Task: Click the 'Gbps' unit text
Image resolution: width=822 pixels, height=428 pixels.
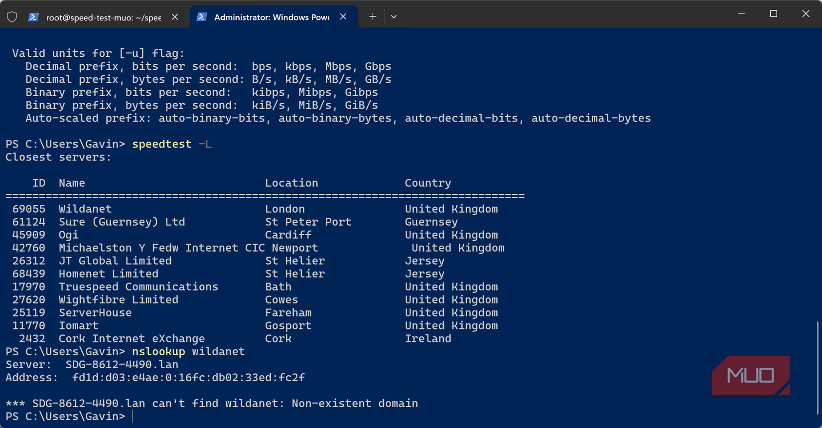Action: (378, 66)
